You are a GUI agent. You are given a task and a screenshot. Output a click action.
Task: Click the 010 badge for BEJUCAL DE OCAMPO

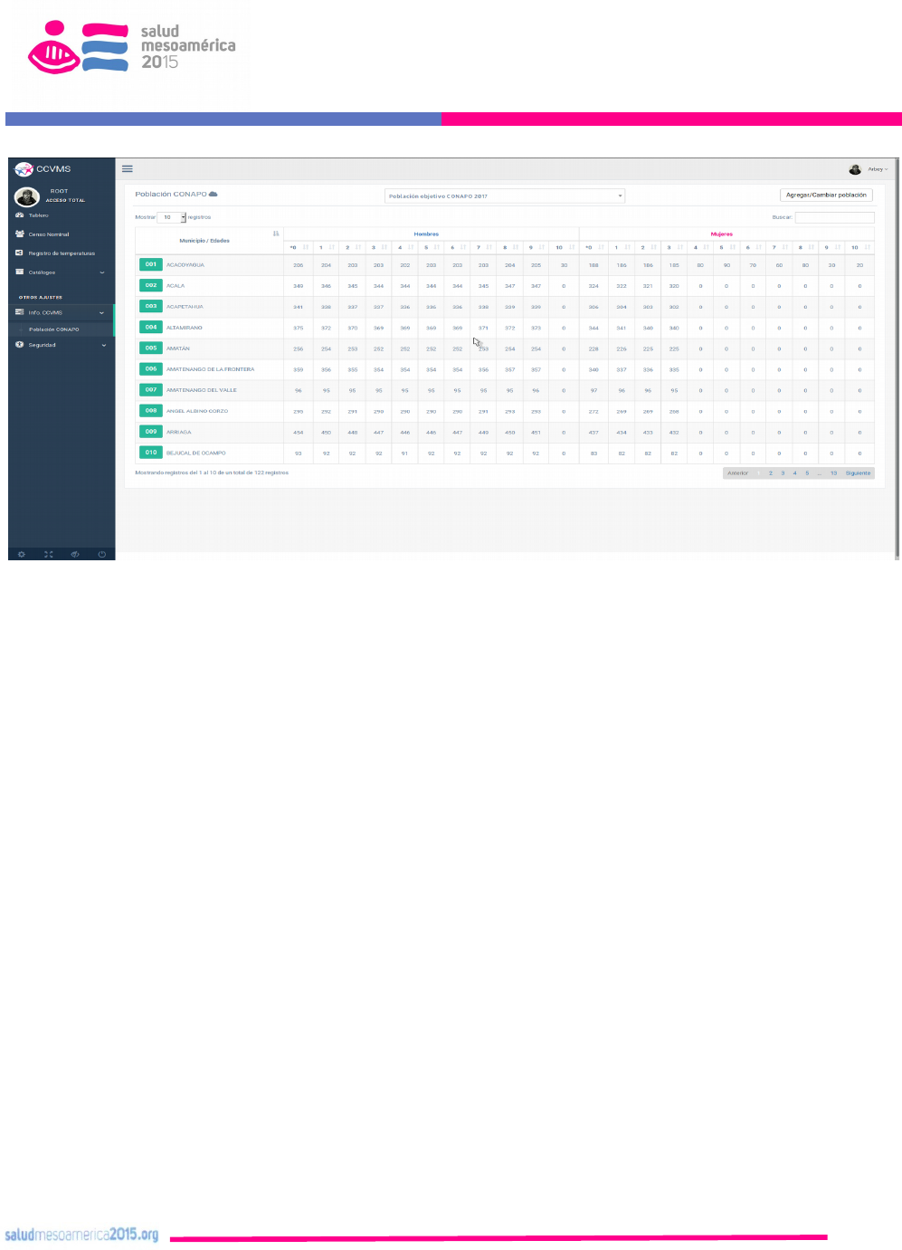(151, 452)
